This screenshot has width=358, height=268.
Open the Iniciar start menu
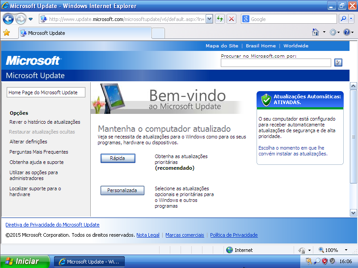pos(25,261)
